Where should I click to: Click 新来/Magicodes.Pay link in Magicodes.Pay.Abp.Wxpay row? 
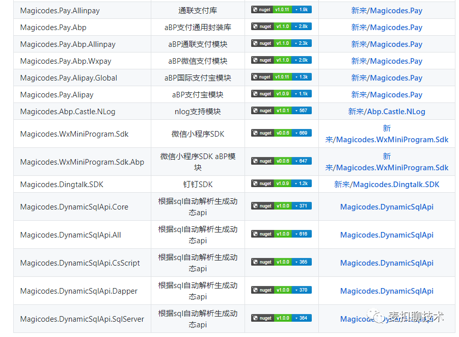387,61
